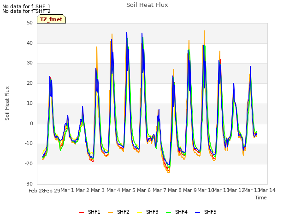Screen dimensions: 295x221
Task: Toggle the SHF2 legend entry
Action: (119, 212)
